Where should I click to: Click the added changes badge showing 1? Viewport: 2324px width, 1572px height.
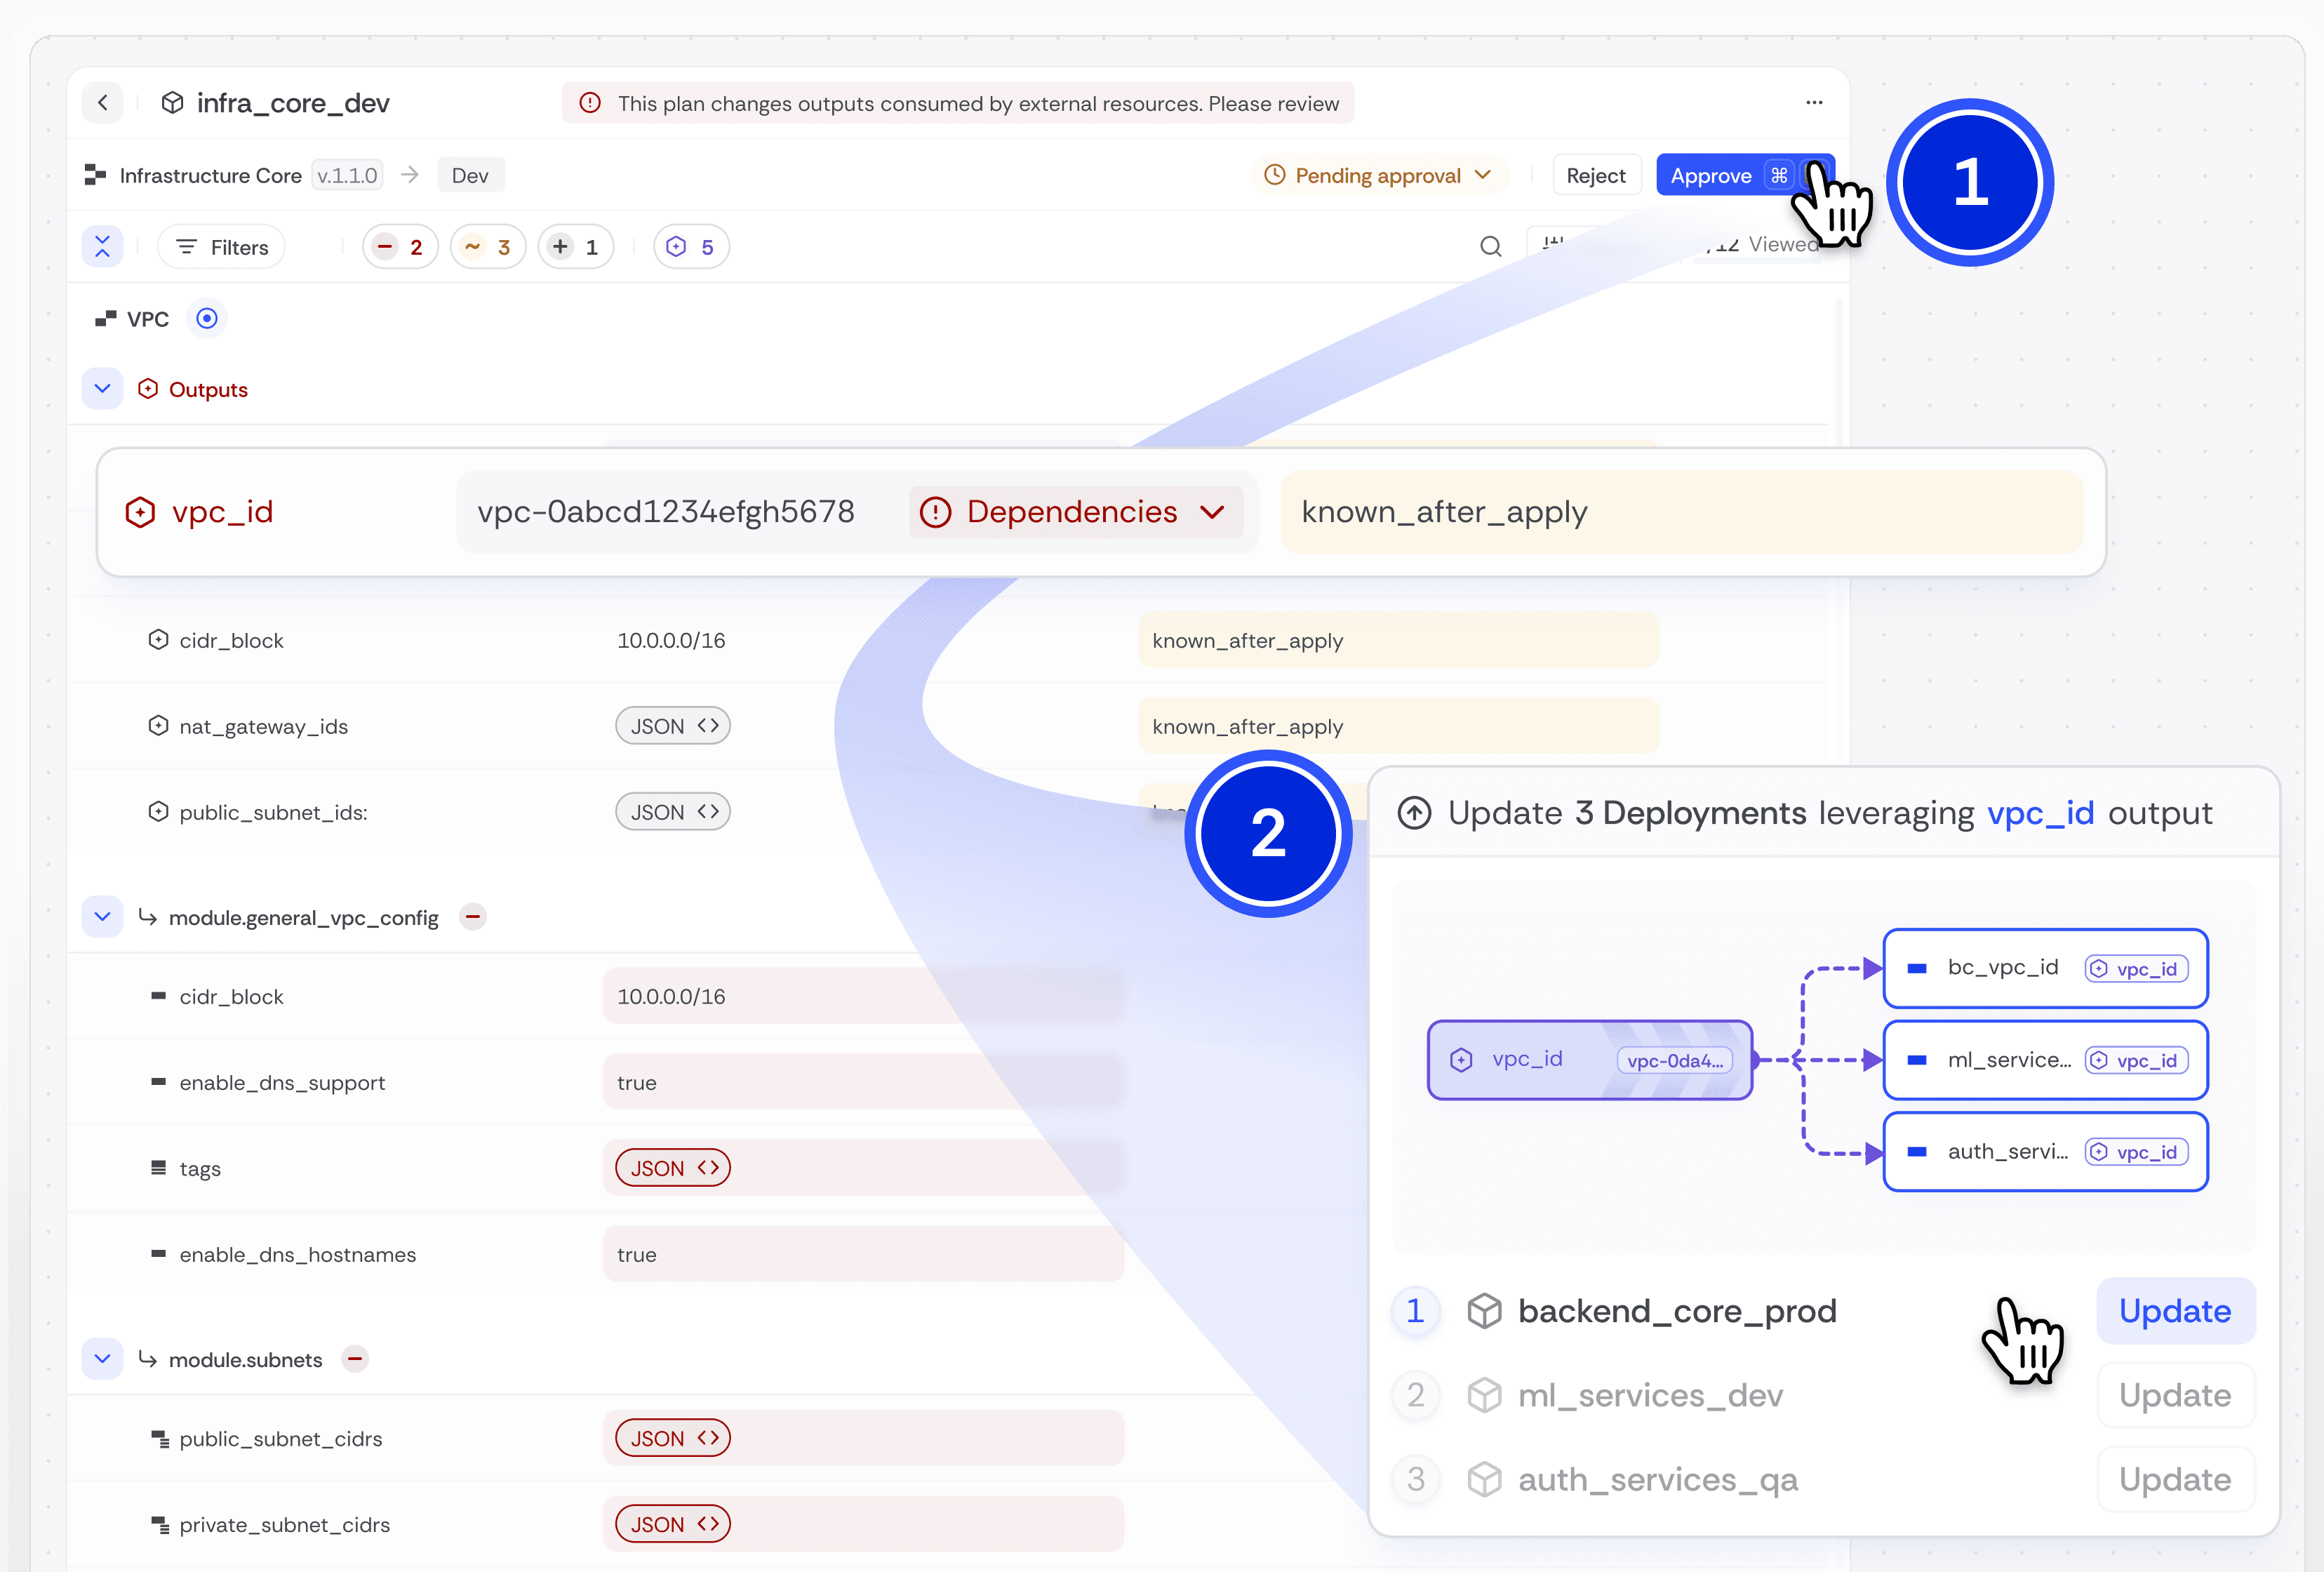575,246
